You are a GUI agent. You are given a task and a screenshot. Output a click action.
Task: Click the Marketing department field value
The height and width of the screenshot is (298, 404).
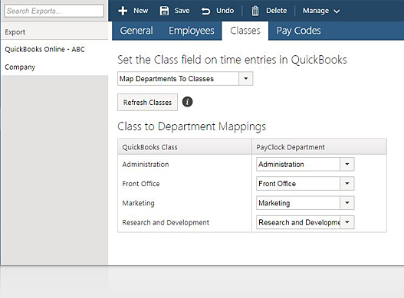[274, 203]
